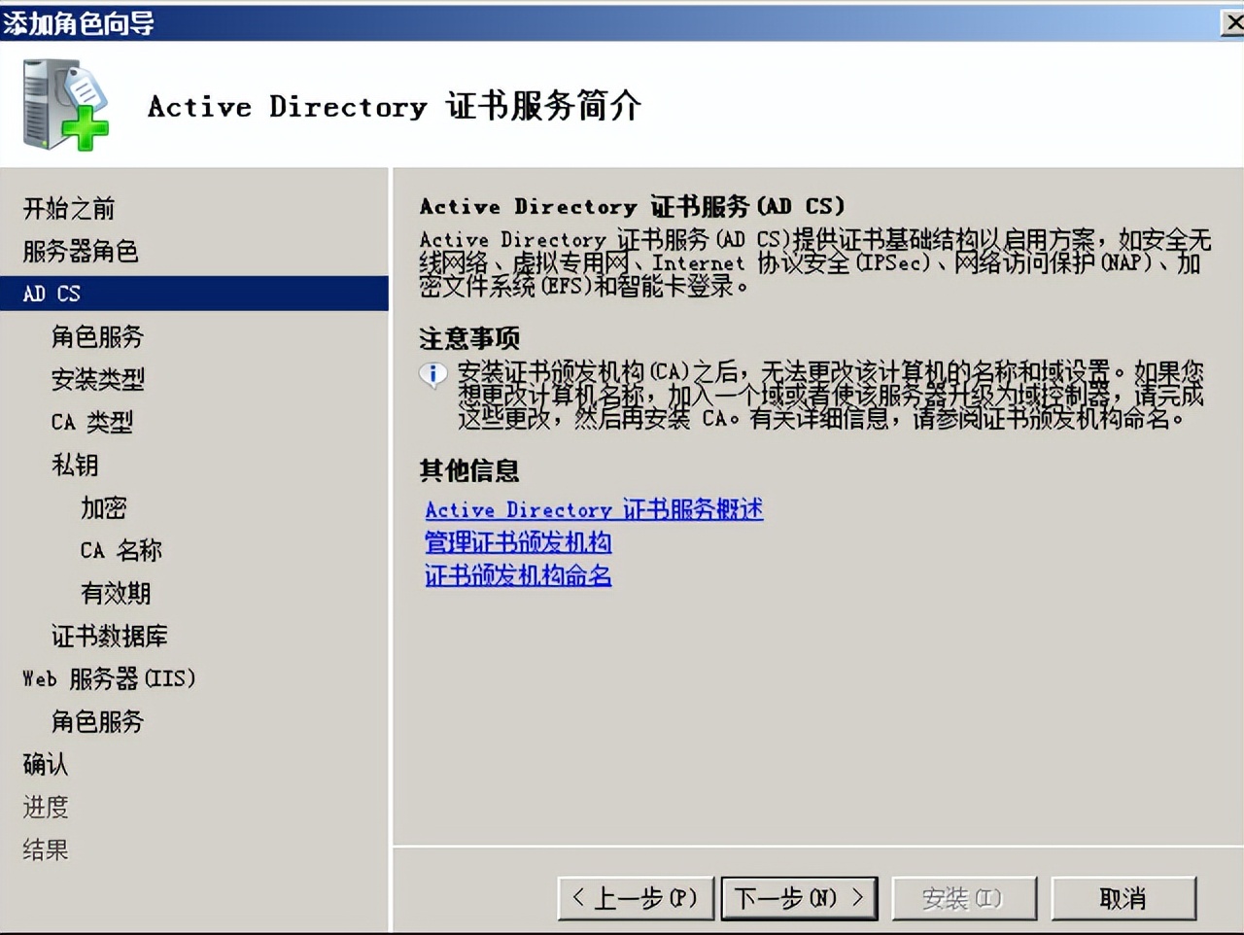Open the 管理证书颁发机构 link
Image resolution: width=1244 pixels, height=935 pixels.
(519, 542)
